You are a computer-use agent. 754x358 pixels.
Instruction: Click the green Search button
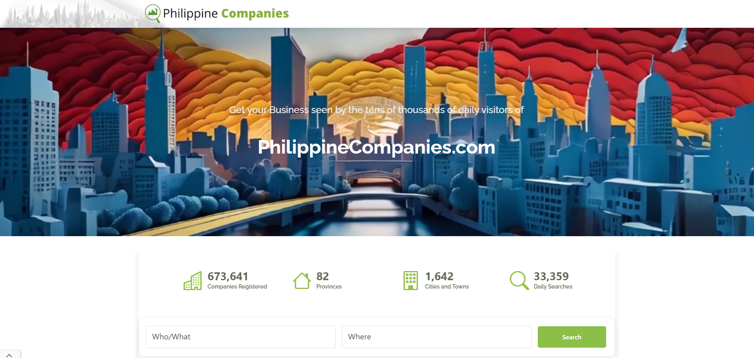point(572,337)
